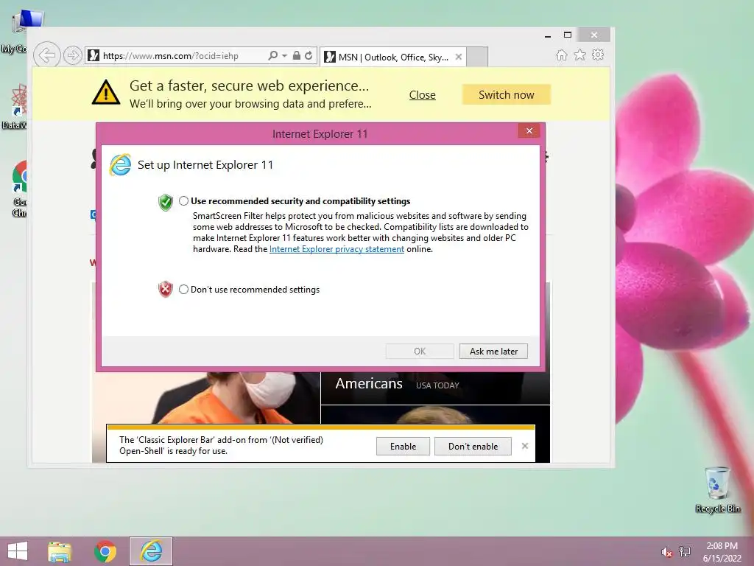This screenshot has width=754, height=566.
Task: Click the Ask me later button
Action: 493,352
